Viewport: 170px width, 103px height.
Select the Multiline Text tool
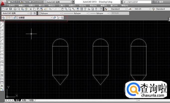[2, 86]
